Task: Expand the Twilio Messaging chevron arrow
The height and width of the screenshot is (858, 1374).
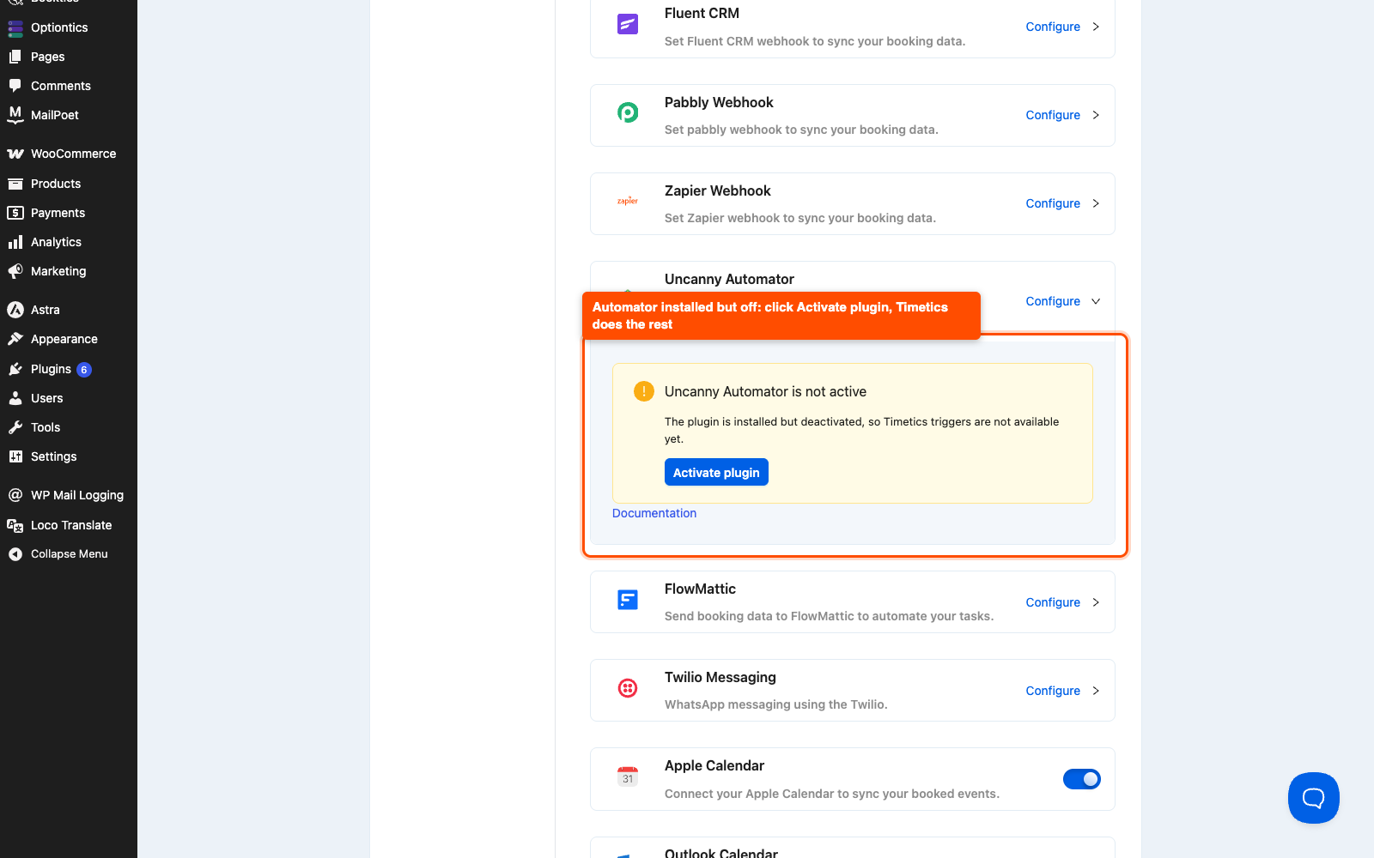Action: click(1096, 691)
